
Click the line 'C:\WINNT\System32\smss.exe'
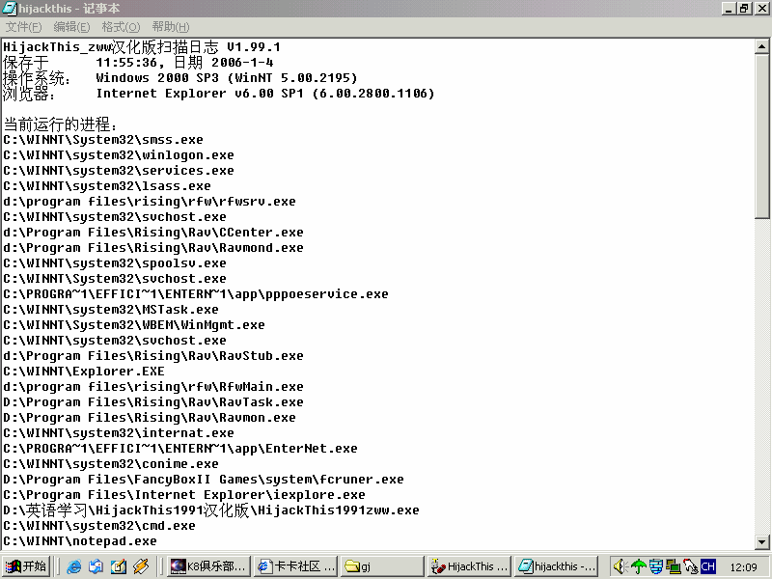tap(103, 140)
